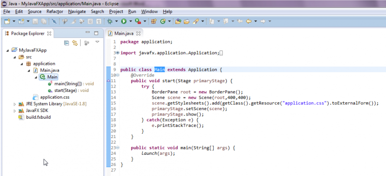Screen dimensions: 386x176
Task: Open the Project menu
Action: click(x=116, y=12)
